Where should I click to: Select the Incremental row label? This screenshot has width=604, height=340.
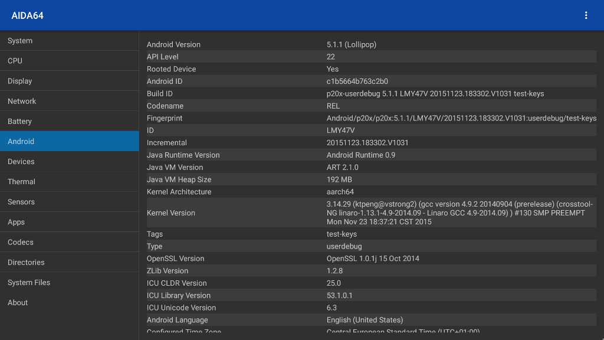167,143
